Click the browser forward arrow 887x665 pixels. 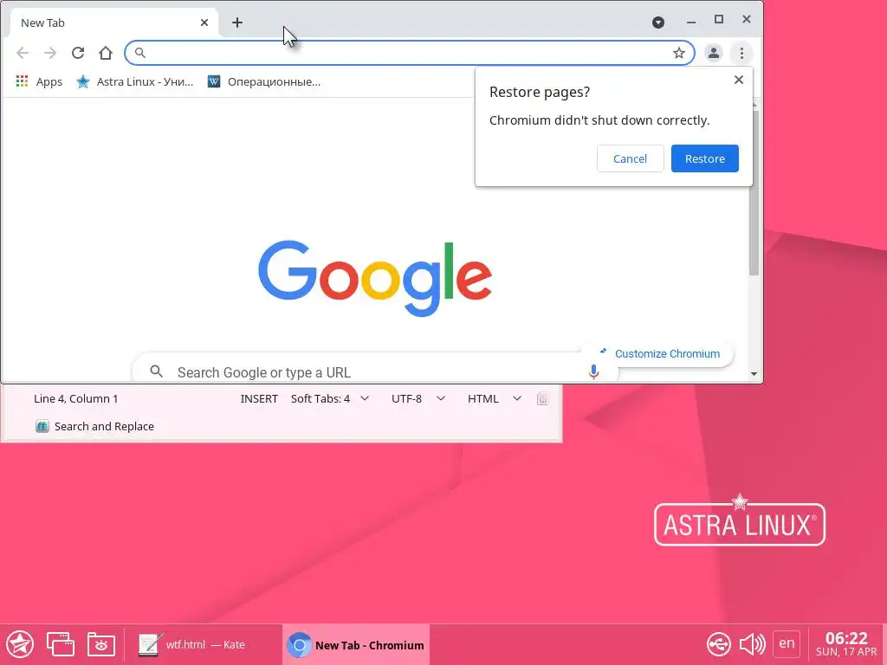click(50, 53)
